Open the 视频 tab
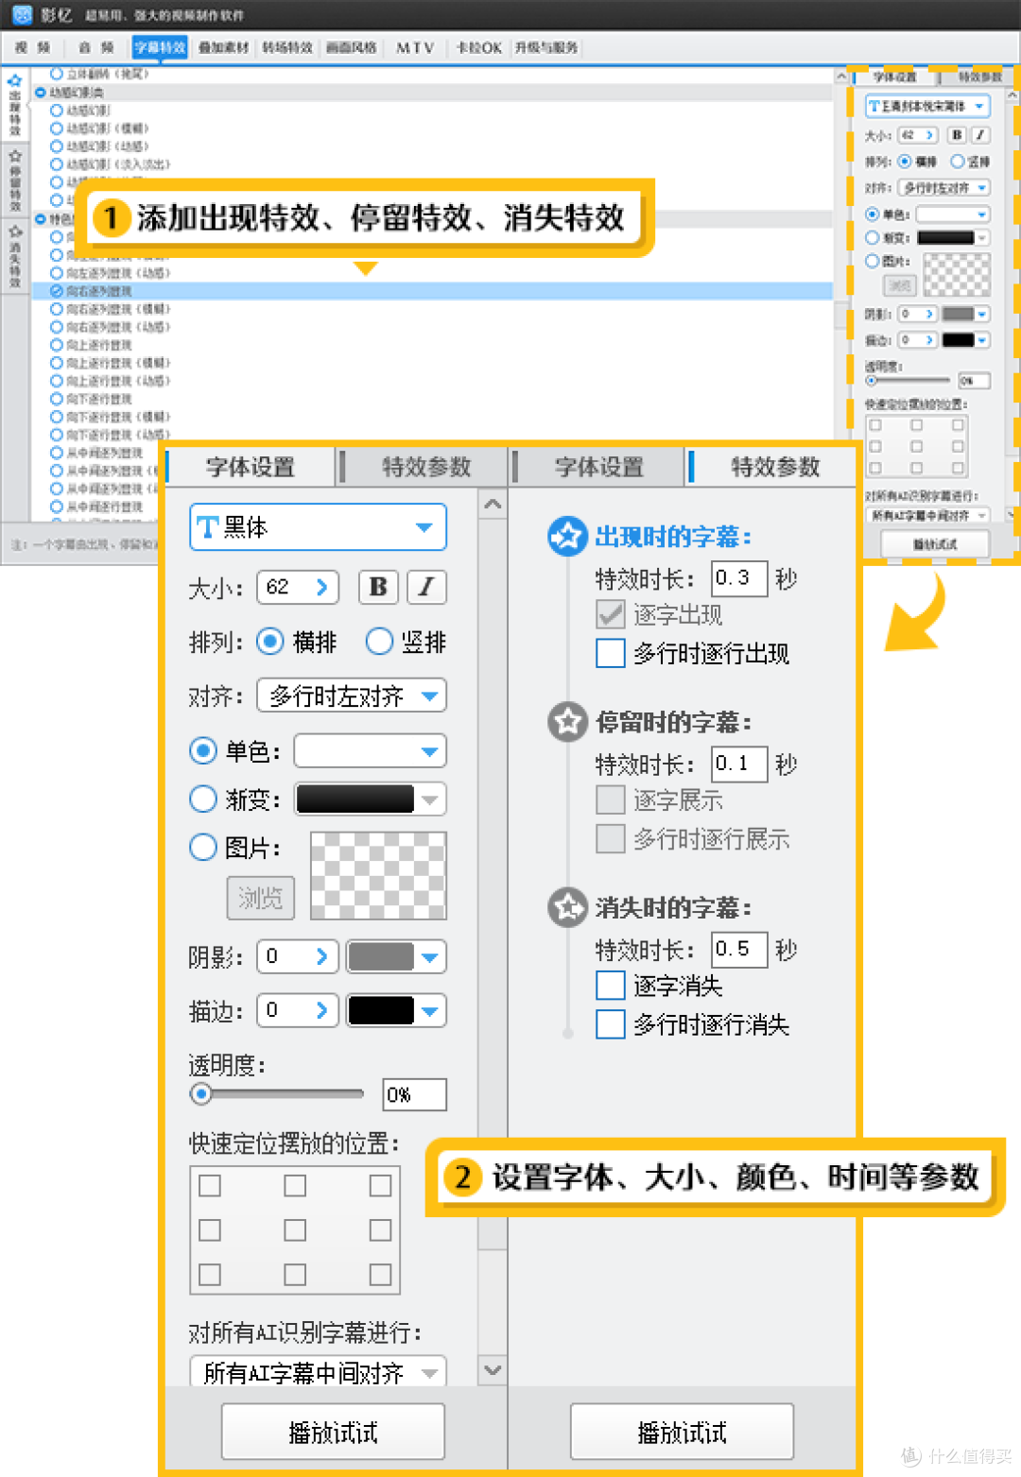This screenshot has height=1477, width=1021. tap(32, 47)
